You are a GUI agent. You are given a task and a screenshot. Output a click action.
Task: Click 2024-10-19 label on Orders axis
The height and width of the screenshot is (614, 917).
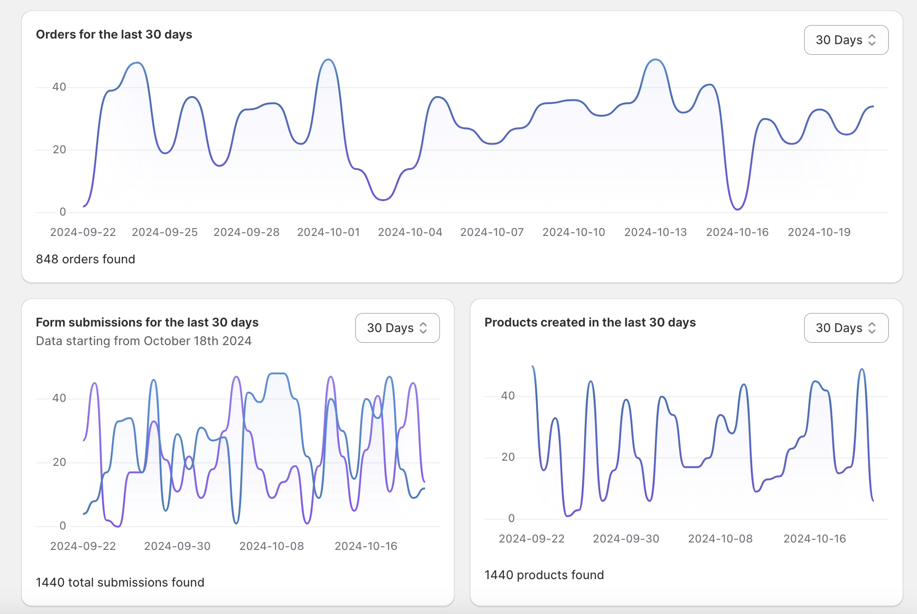point(819,232)
